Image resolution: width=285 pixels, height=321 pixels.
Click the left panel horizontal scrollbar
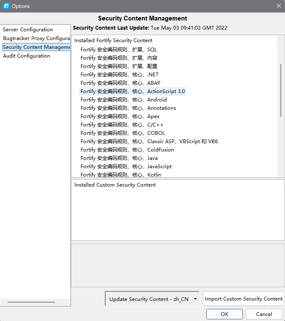(x=31, y=302)
